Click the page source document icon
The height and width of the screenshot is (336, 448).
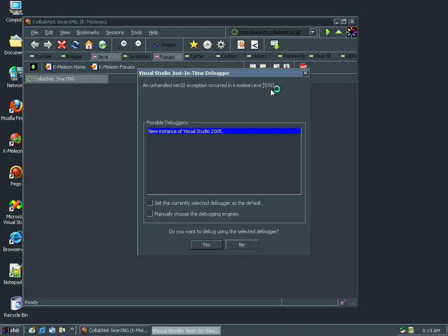point(241,45)
